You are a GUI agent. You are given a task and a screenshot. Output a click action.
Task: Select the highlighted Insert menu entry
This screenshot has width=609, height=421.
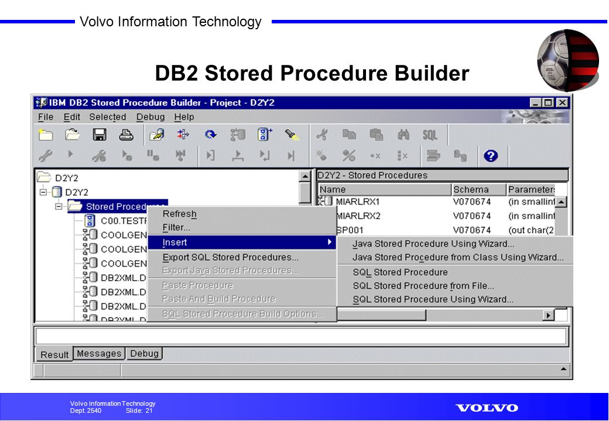[x=242, y=242]
